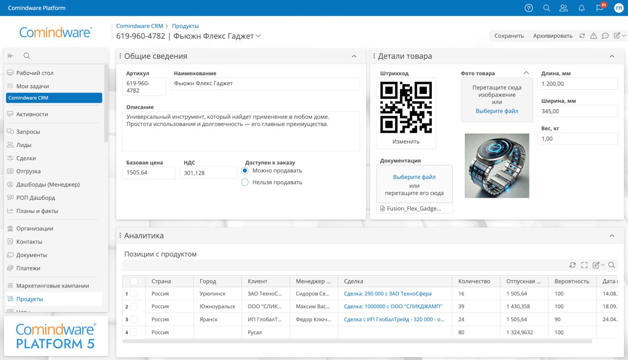Click the QR code image
This screenshot has height=360, width=628.
pyautogui.click(x=406, y=107)
